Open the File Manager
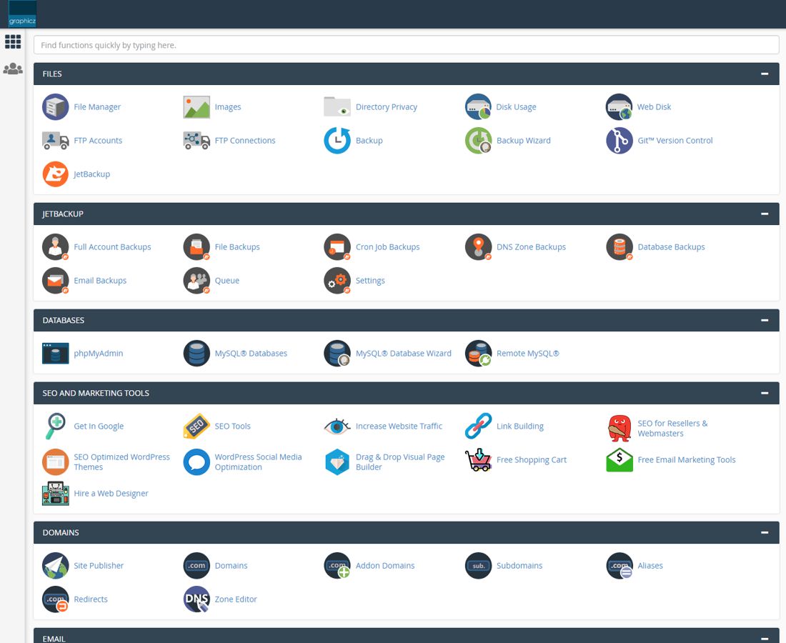This screenshot has height=643, width=786. 97,106
